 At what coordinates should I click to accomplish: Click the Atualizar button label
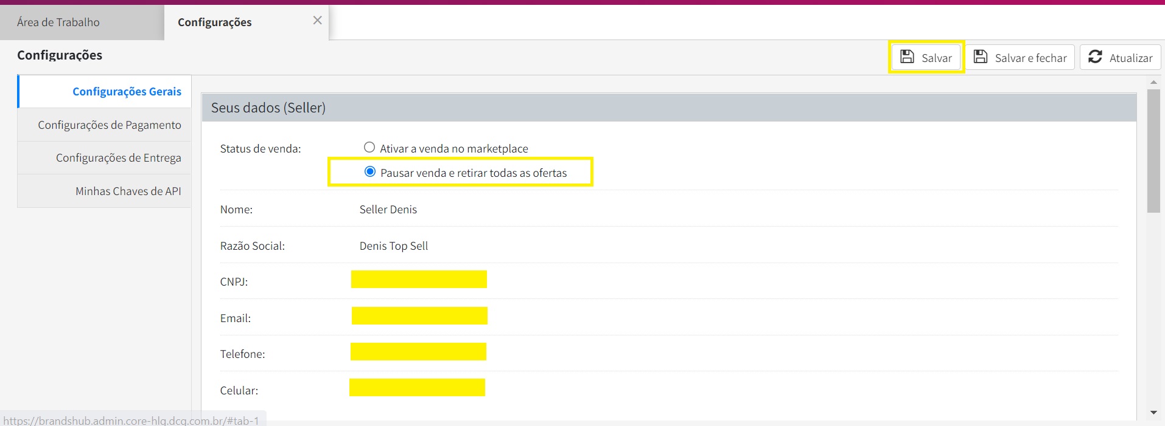click(x=1131, y=58)
